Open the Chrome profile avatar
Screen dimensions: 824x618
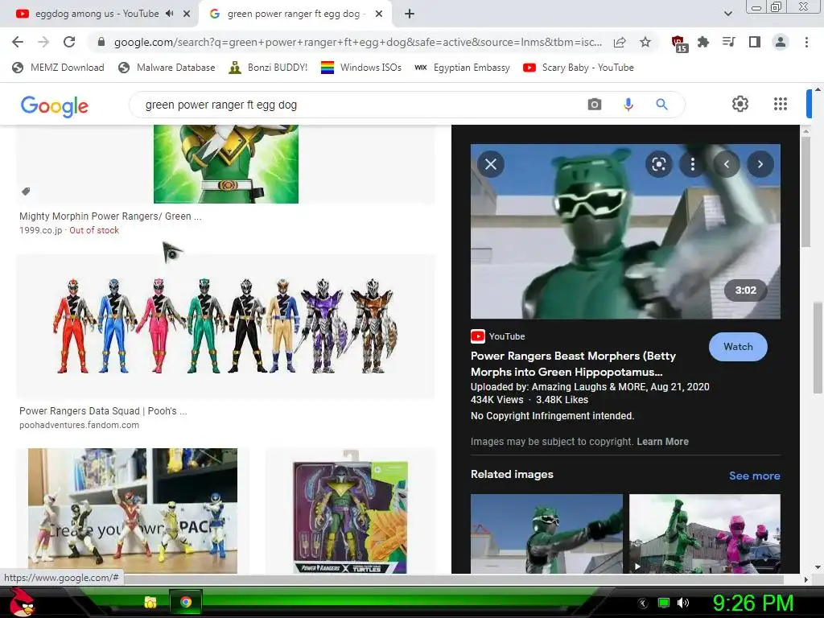781,42
